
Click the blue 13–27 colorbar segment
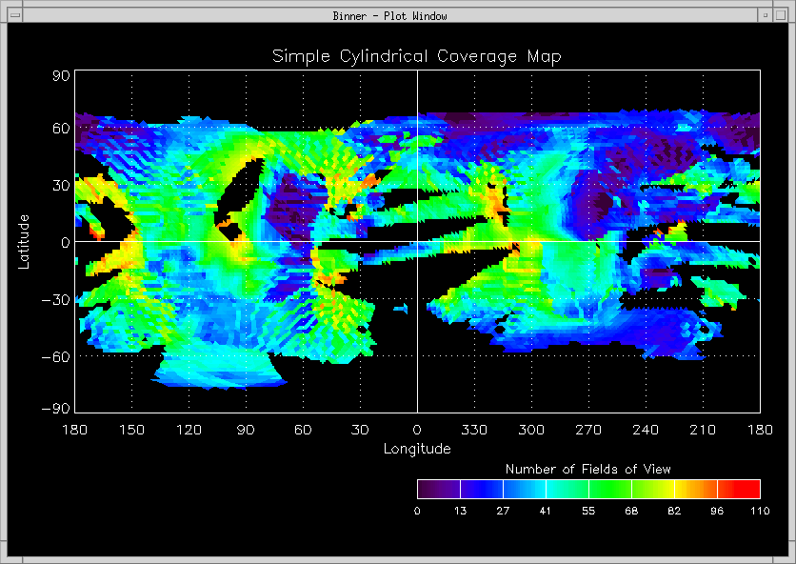[x=481, y=489]
